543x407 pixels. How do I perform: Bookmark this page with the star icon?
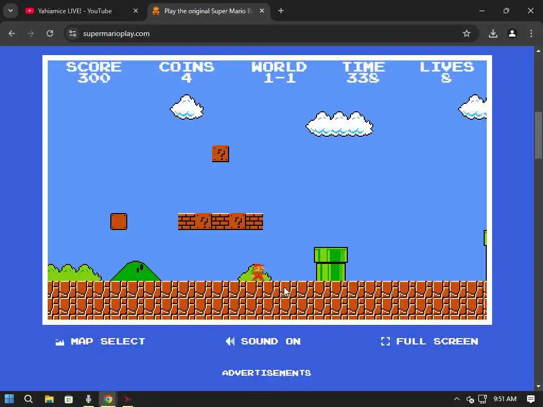pyautogui.click(x=467, y=33)
